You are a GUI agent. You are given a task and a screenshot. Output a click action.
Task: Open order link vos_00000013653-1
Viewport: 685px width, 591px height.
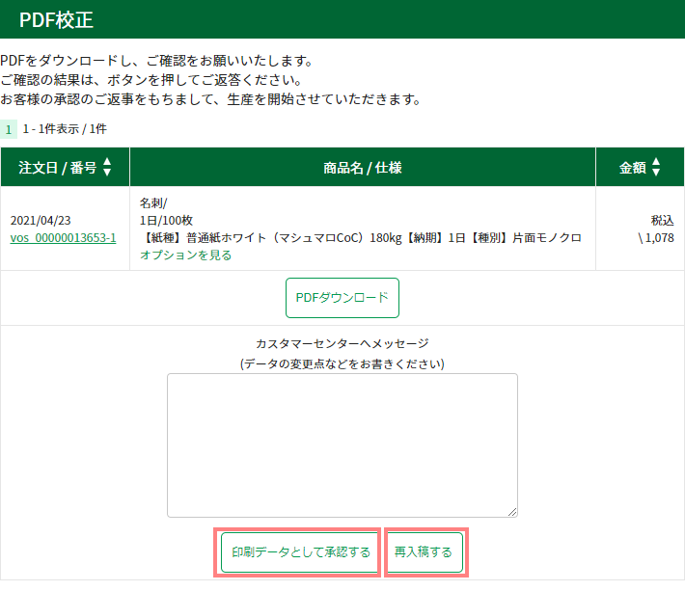click(63, 237)
